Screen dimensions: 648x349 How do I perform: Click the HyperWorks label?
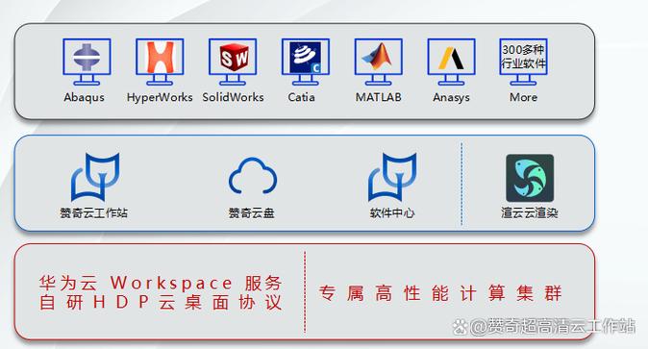[x=160, y=98]
